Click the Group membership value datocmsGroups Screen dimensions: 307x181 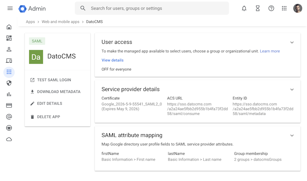coord(258,159)
